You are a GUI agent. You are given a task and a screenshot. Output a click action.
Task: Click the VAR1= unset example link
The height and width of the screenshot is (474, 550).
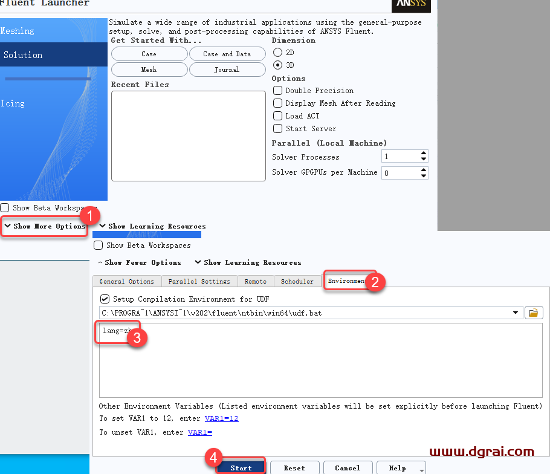tap(199, 432)
